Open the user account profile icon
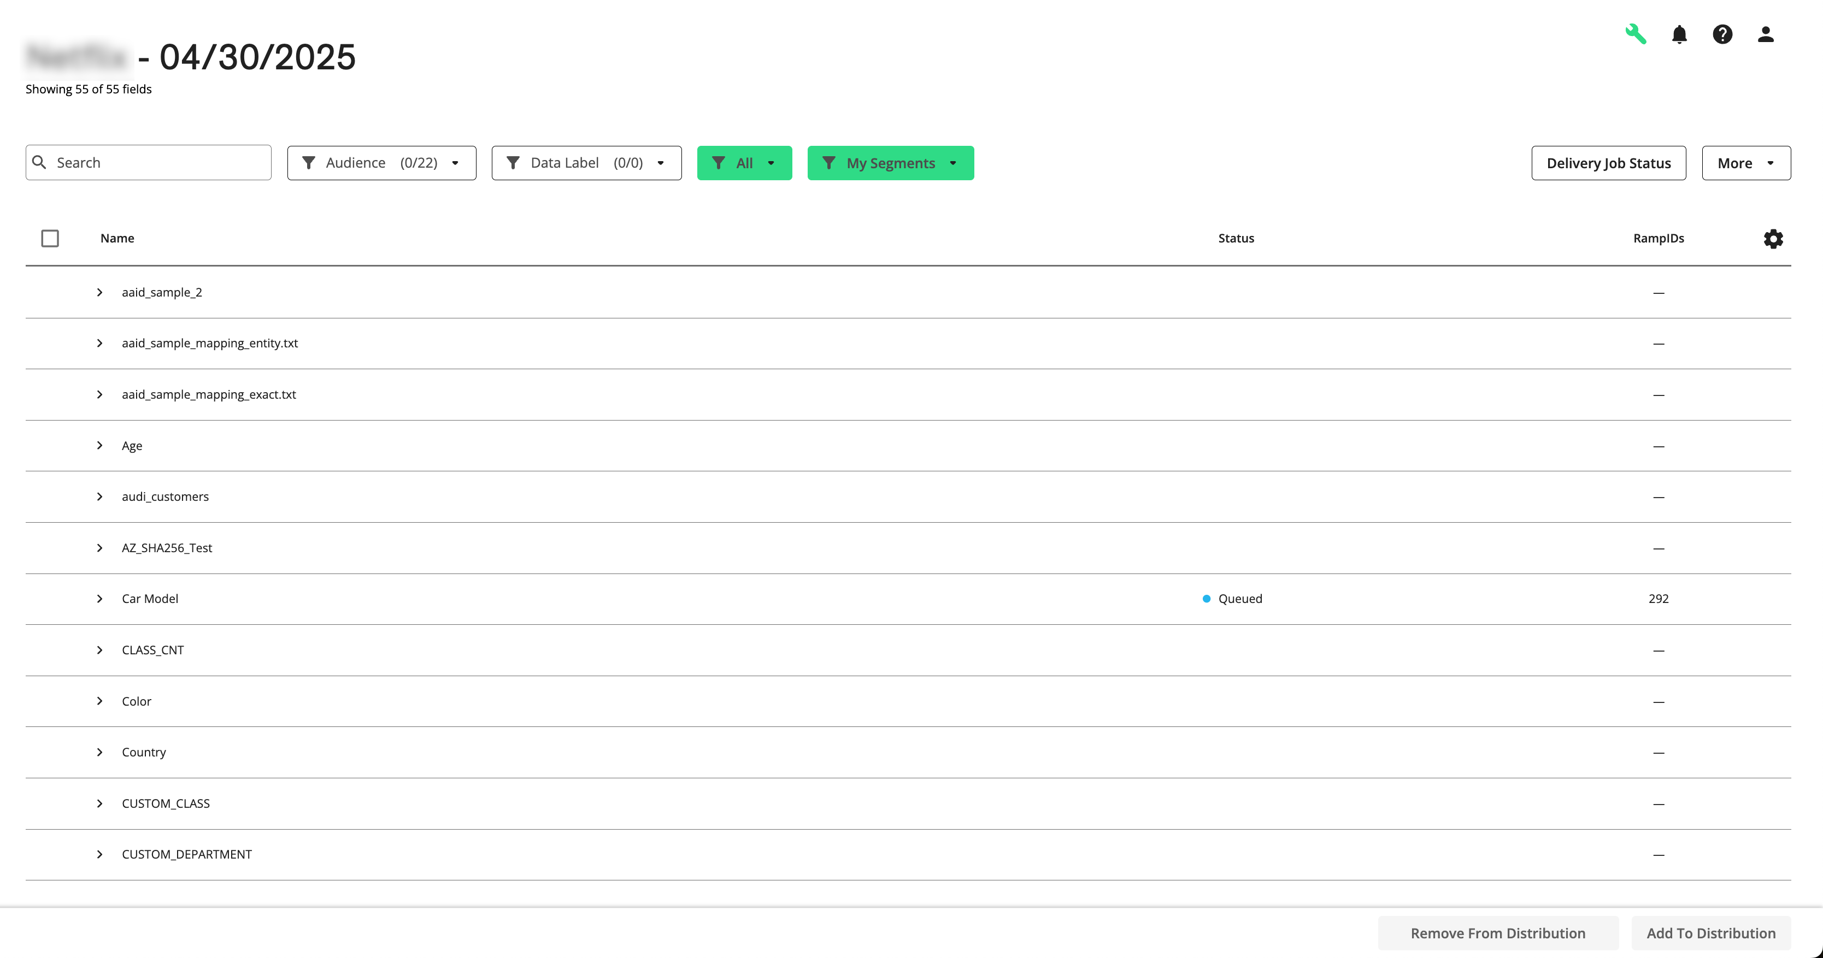 [x=1765, y=34]
